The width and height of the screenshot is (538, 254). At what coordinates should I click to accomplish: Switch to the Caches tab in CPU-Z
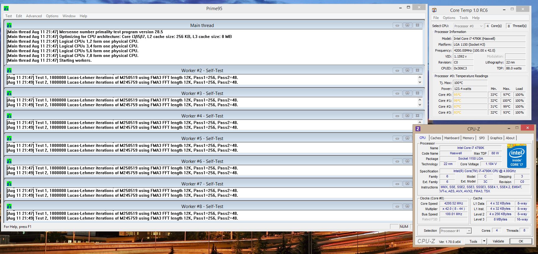tap(435, 138)
